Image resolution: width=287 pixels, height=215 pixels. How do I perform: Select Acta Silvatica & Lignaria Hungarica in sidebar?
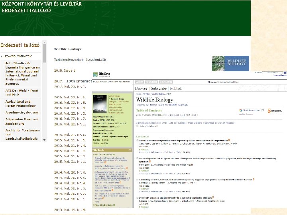22,73
